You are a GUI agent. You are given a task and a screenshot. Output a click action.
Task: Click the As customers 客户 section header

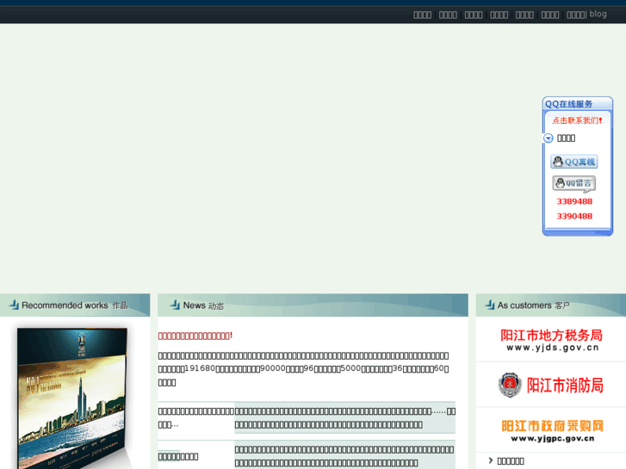[x=551, y=305]
